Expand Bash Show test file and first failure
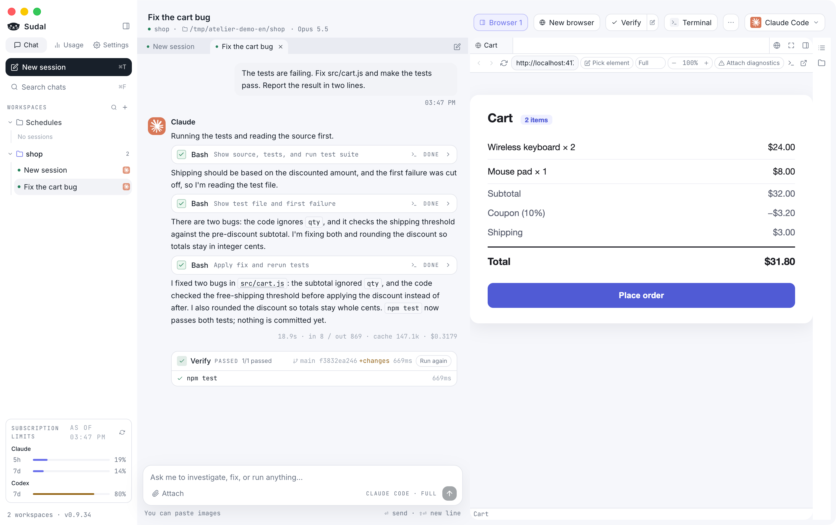 [x=314, y=204]
